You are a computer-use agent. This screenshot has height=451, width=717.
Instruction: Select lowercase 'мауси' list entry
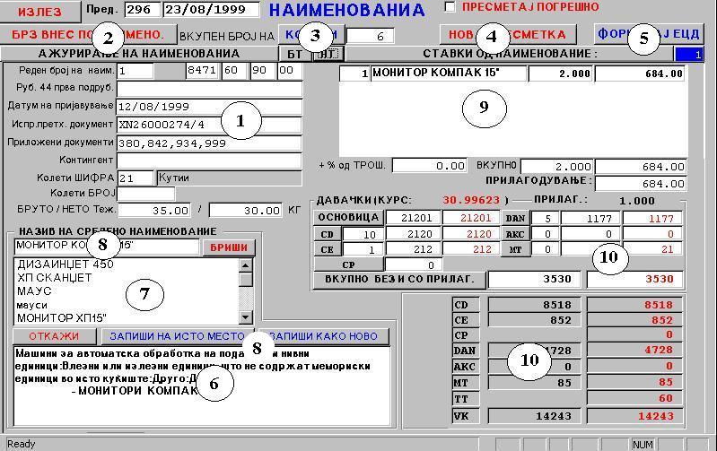[x=32, y=305]
